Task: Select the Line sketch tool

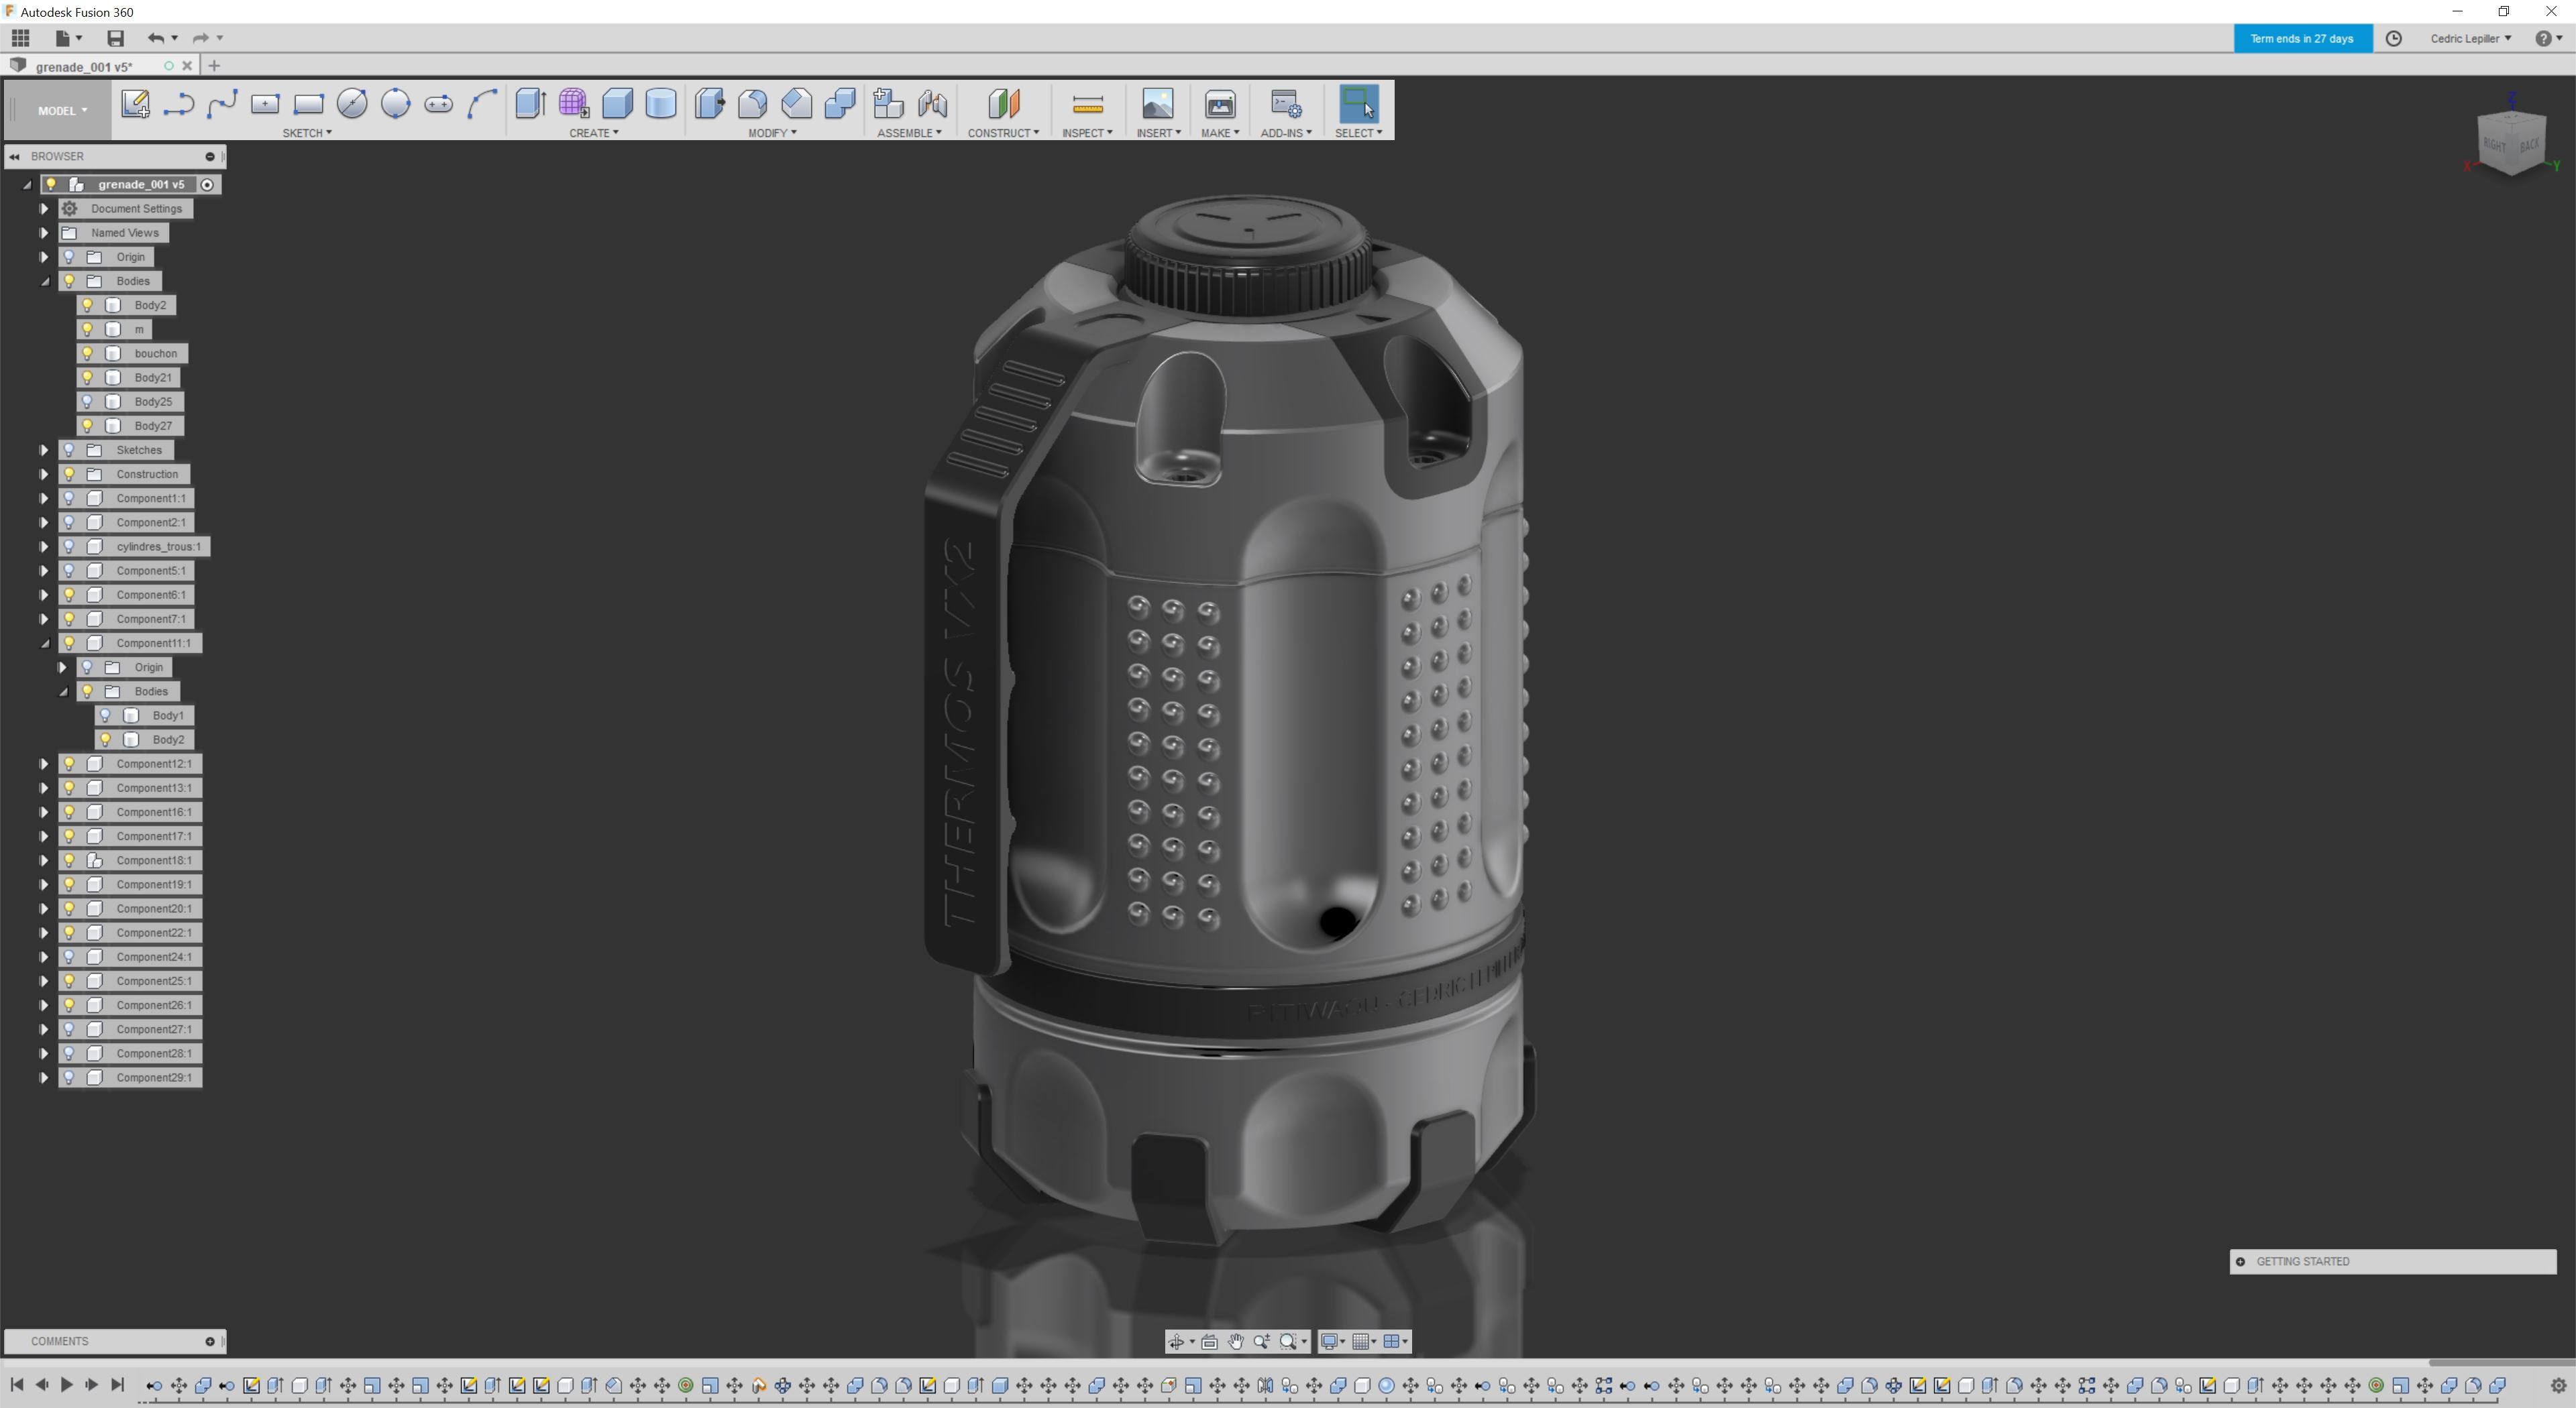Action: click(x=179, y=104)
